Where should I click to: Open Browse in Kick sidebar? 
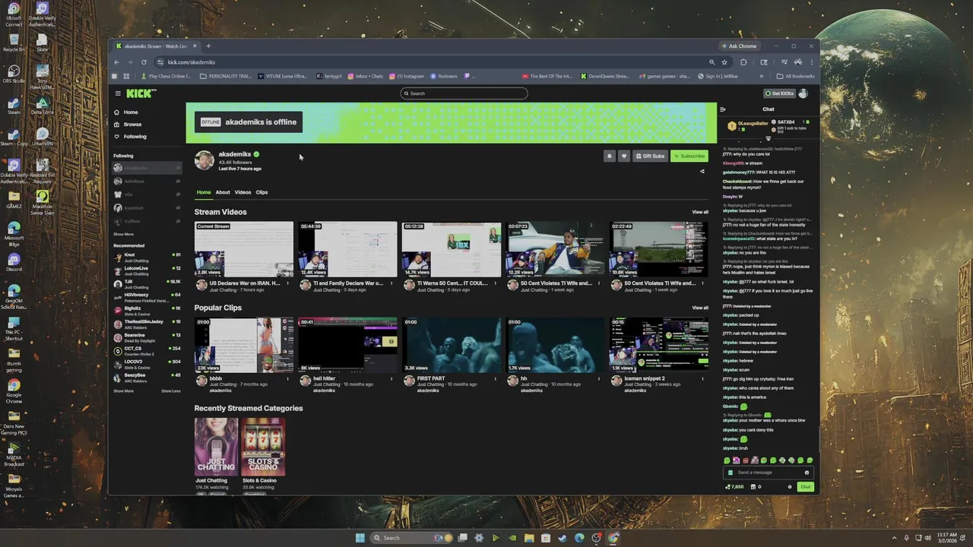pyautogui.click(x=132, y=125)
